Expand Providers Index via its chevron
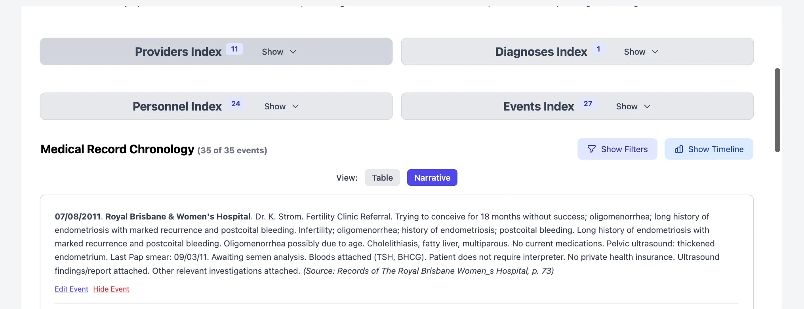 [293, 52]
